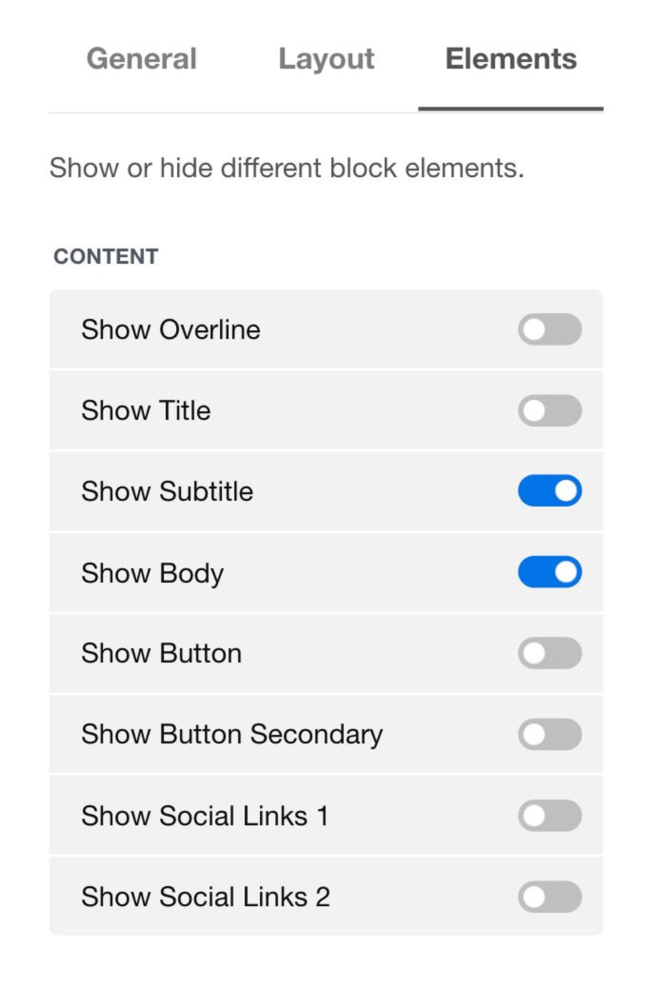Click the 'Show Button' label text
The image size is (651, 988).
click(x=161, y=653)
